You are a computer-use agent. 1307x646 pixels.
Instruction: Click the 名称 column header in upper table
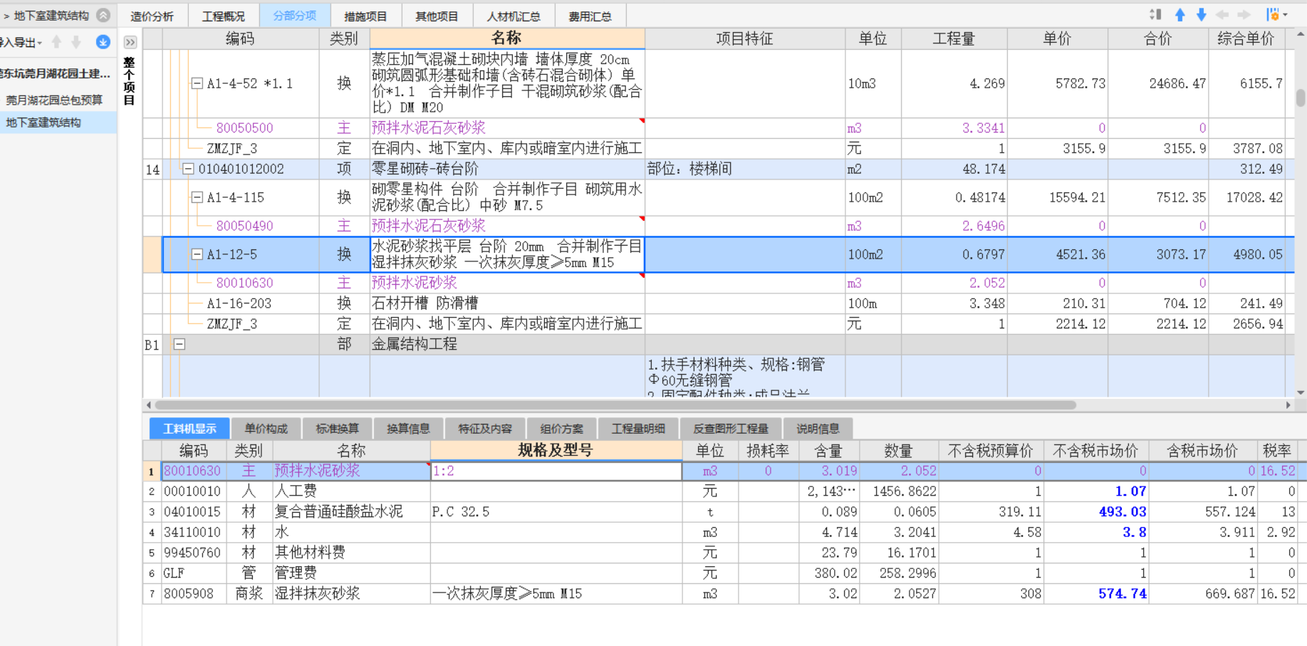coord(507,38)
